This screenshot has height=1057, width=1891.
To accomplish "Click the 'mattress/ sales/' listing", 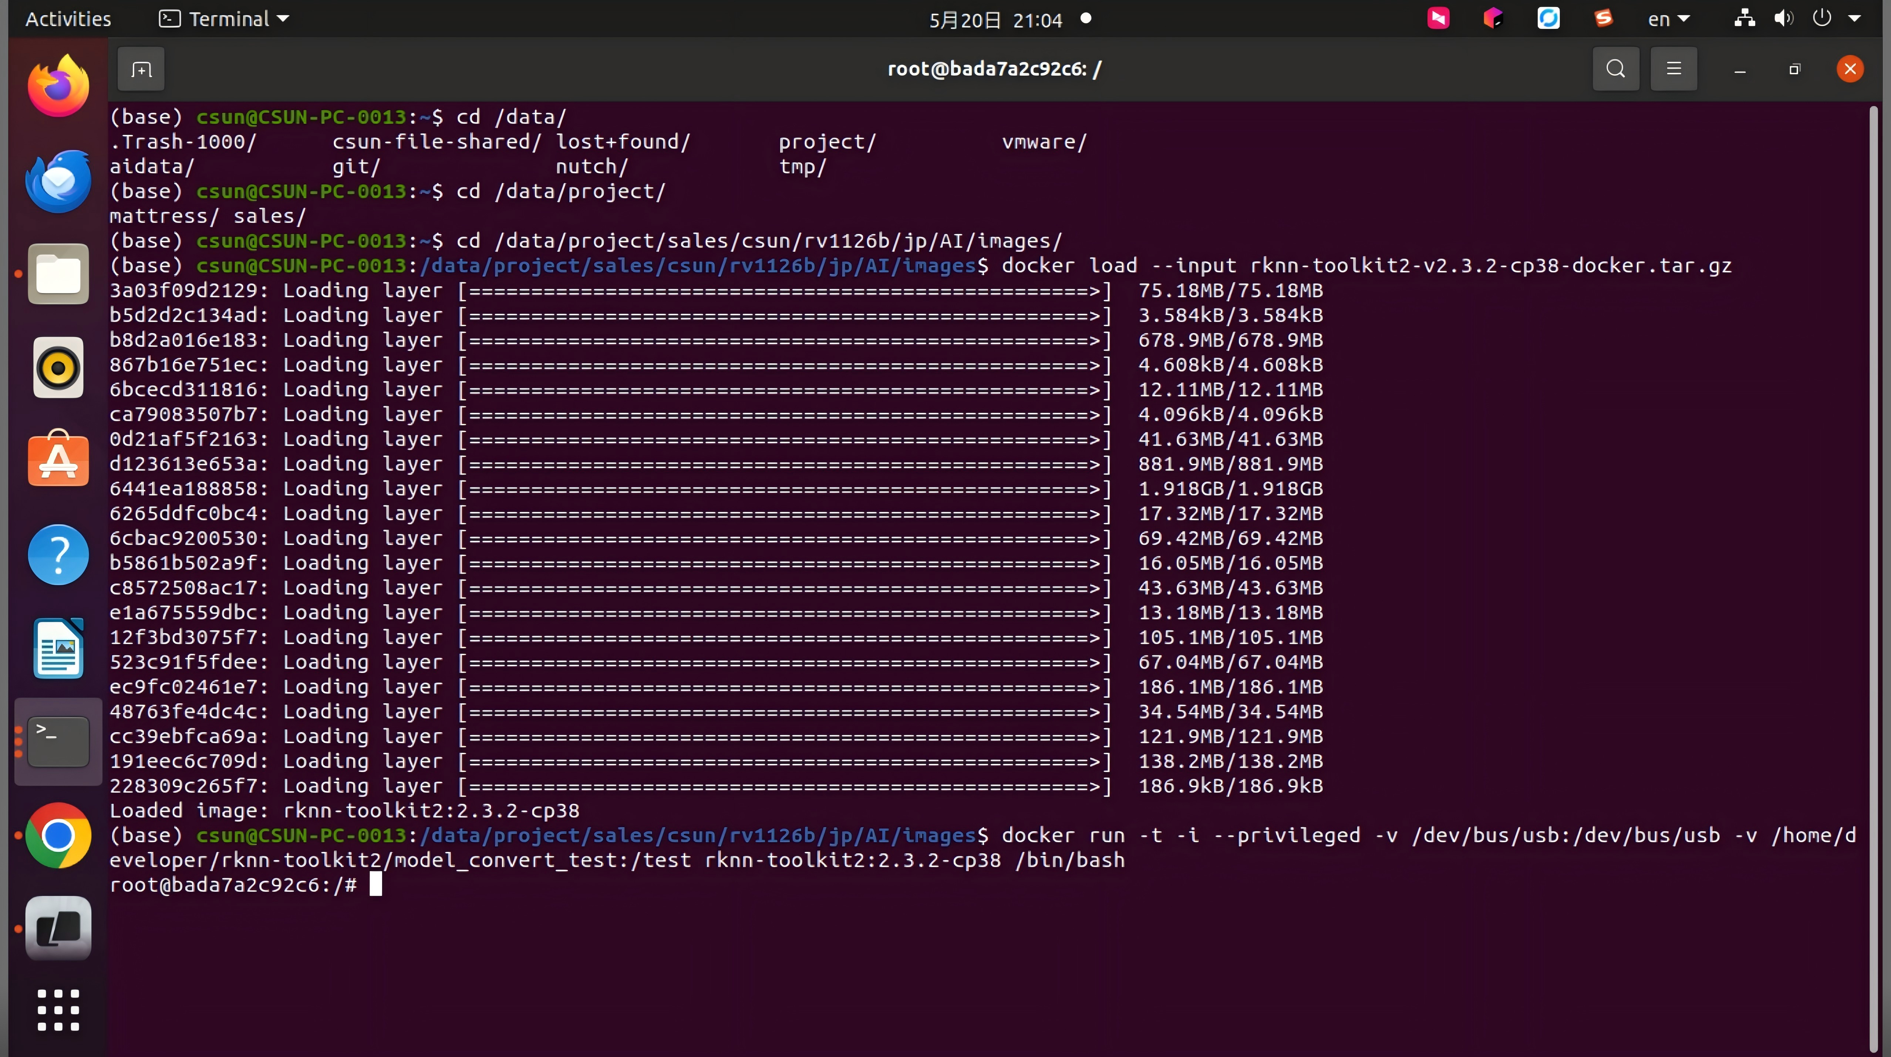I will click(x=208, y=216).
